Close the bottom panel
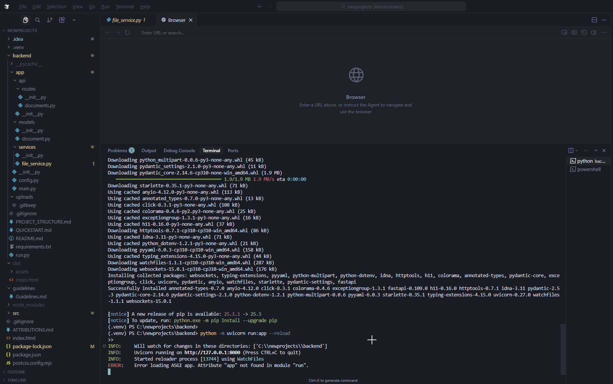 tap(604, 151)
